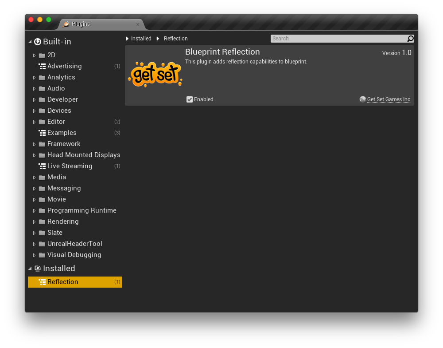The height and width of the screenshot is (348, 443).
Task: Click the Head Mounted Displays folder icon
Action: click(42, 155)
